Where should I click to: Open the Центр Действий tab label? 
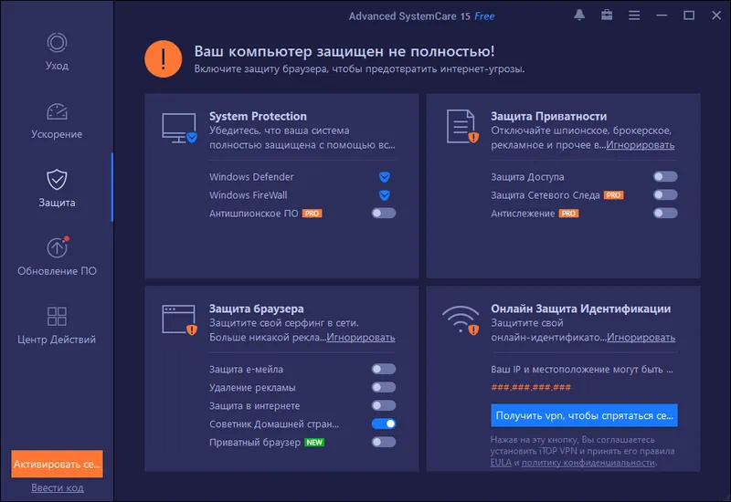[57, 340]
